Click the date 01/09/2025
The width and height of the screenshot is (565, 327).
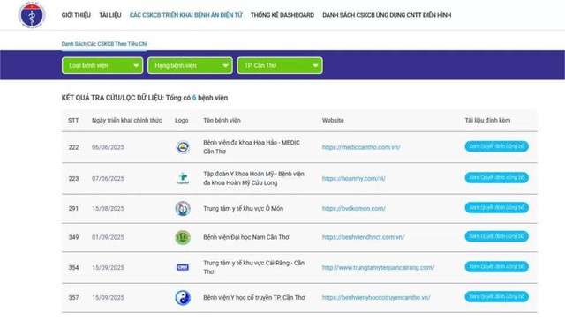coord(108,237)
